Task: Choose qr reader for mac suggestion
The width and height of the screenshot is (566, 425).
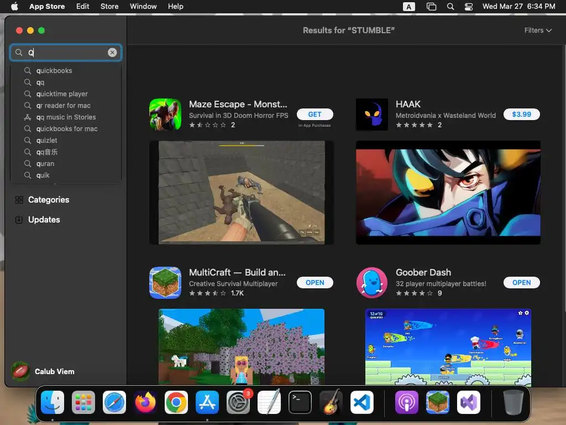Action: point(66,106)
